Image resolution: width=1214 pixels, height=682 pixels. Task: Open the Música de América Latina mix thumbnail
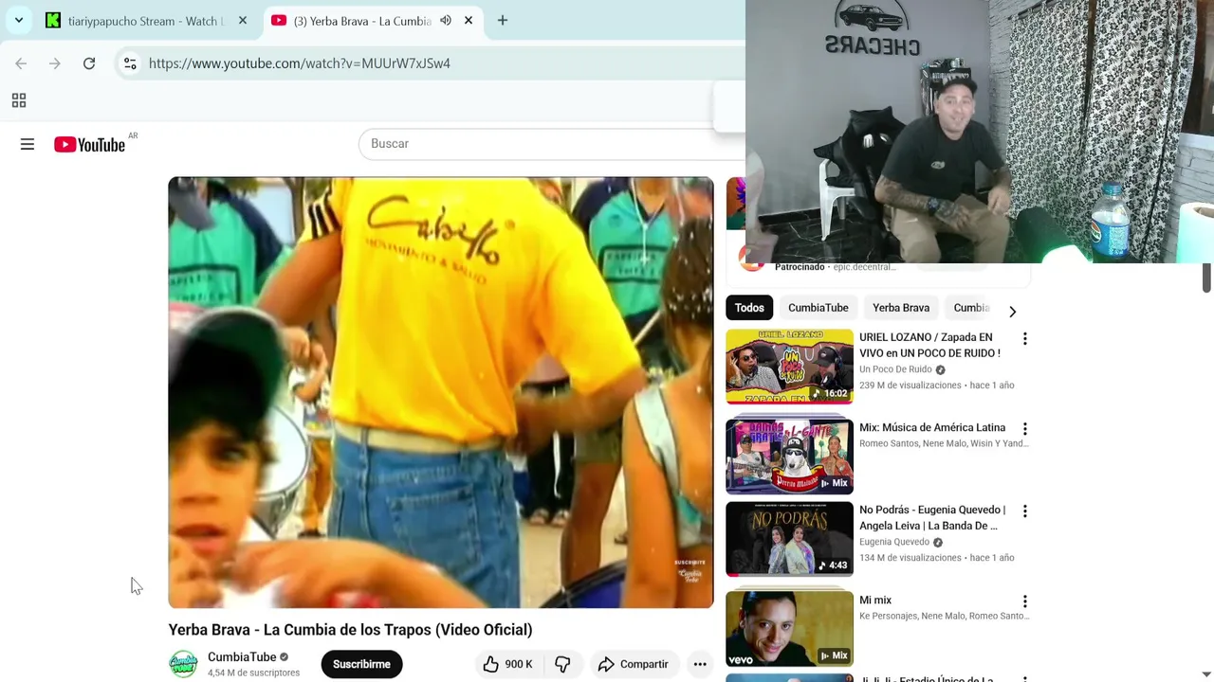coord(789,457)
